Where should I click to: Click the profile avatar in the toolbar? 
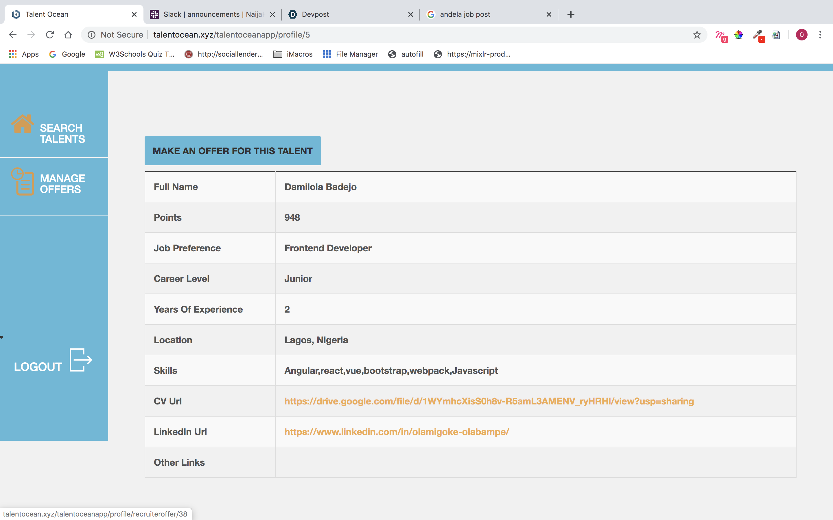click(801, 35)
